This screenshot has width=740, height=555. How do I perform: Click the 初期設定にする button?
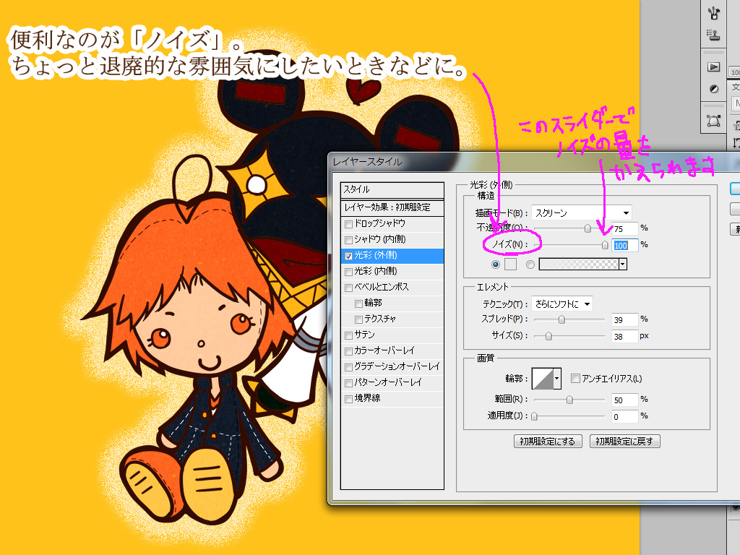pos(549,441)
